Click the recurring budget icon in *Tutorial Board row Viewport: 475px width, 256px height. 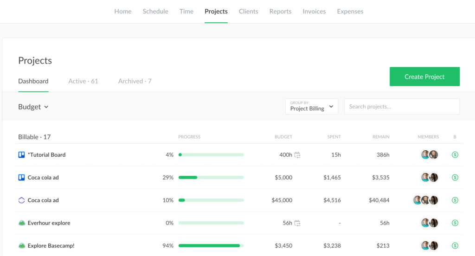(297, 155)
